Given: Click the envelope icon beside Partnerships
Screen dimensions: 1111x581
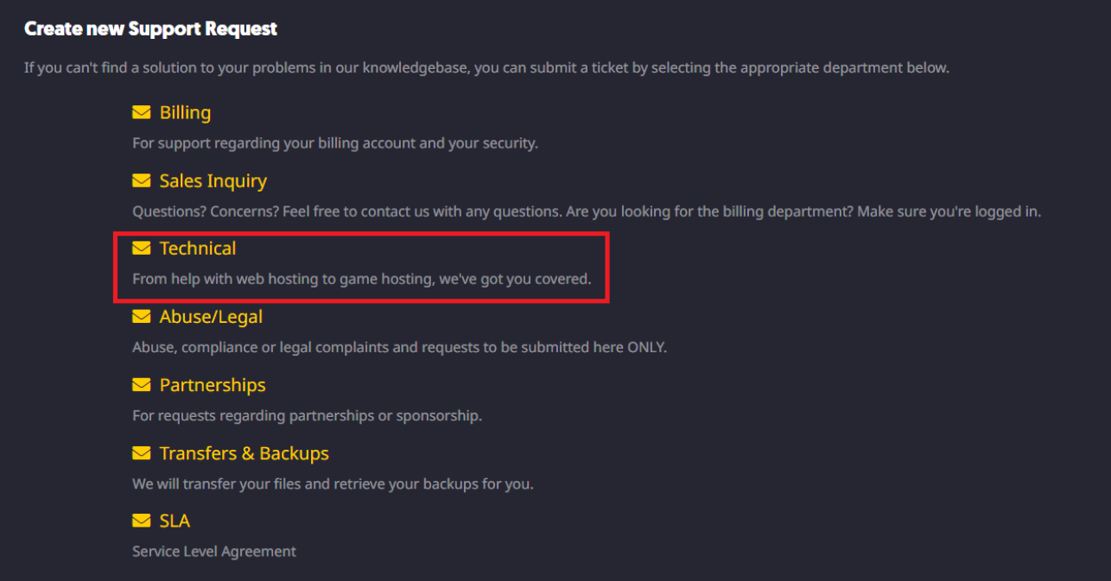Looking at the screenshot, I should coord(141,385).
